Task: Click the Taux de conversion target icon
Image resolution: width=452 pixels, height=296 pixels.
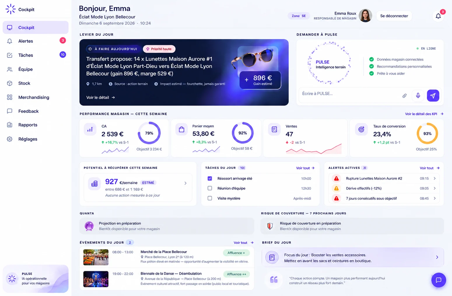Action: tap(361, 129)
